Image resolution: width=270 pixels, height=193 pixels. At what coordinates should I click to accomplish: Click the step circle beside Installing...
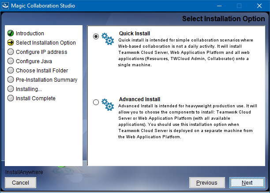tap(11, 89)
